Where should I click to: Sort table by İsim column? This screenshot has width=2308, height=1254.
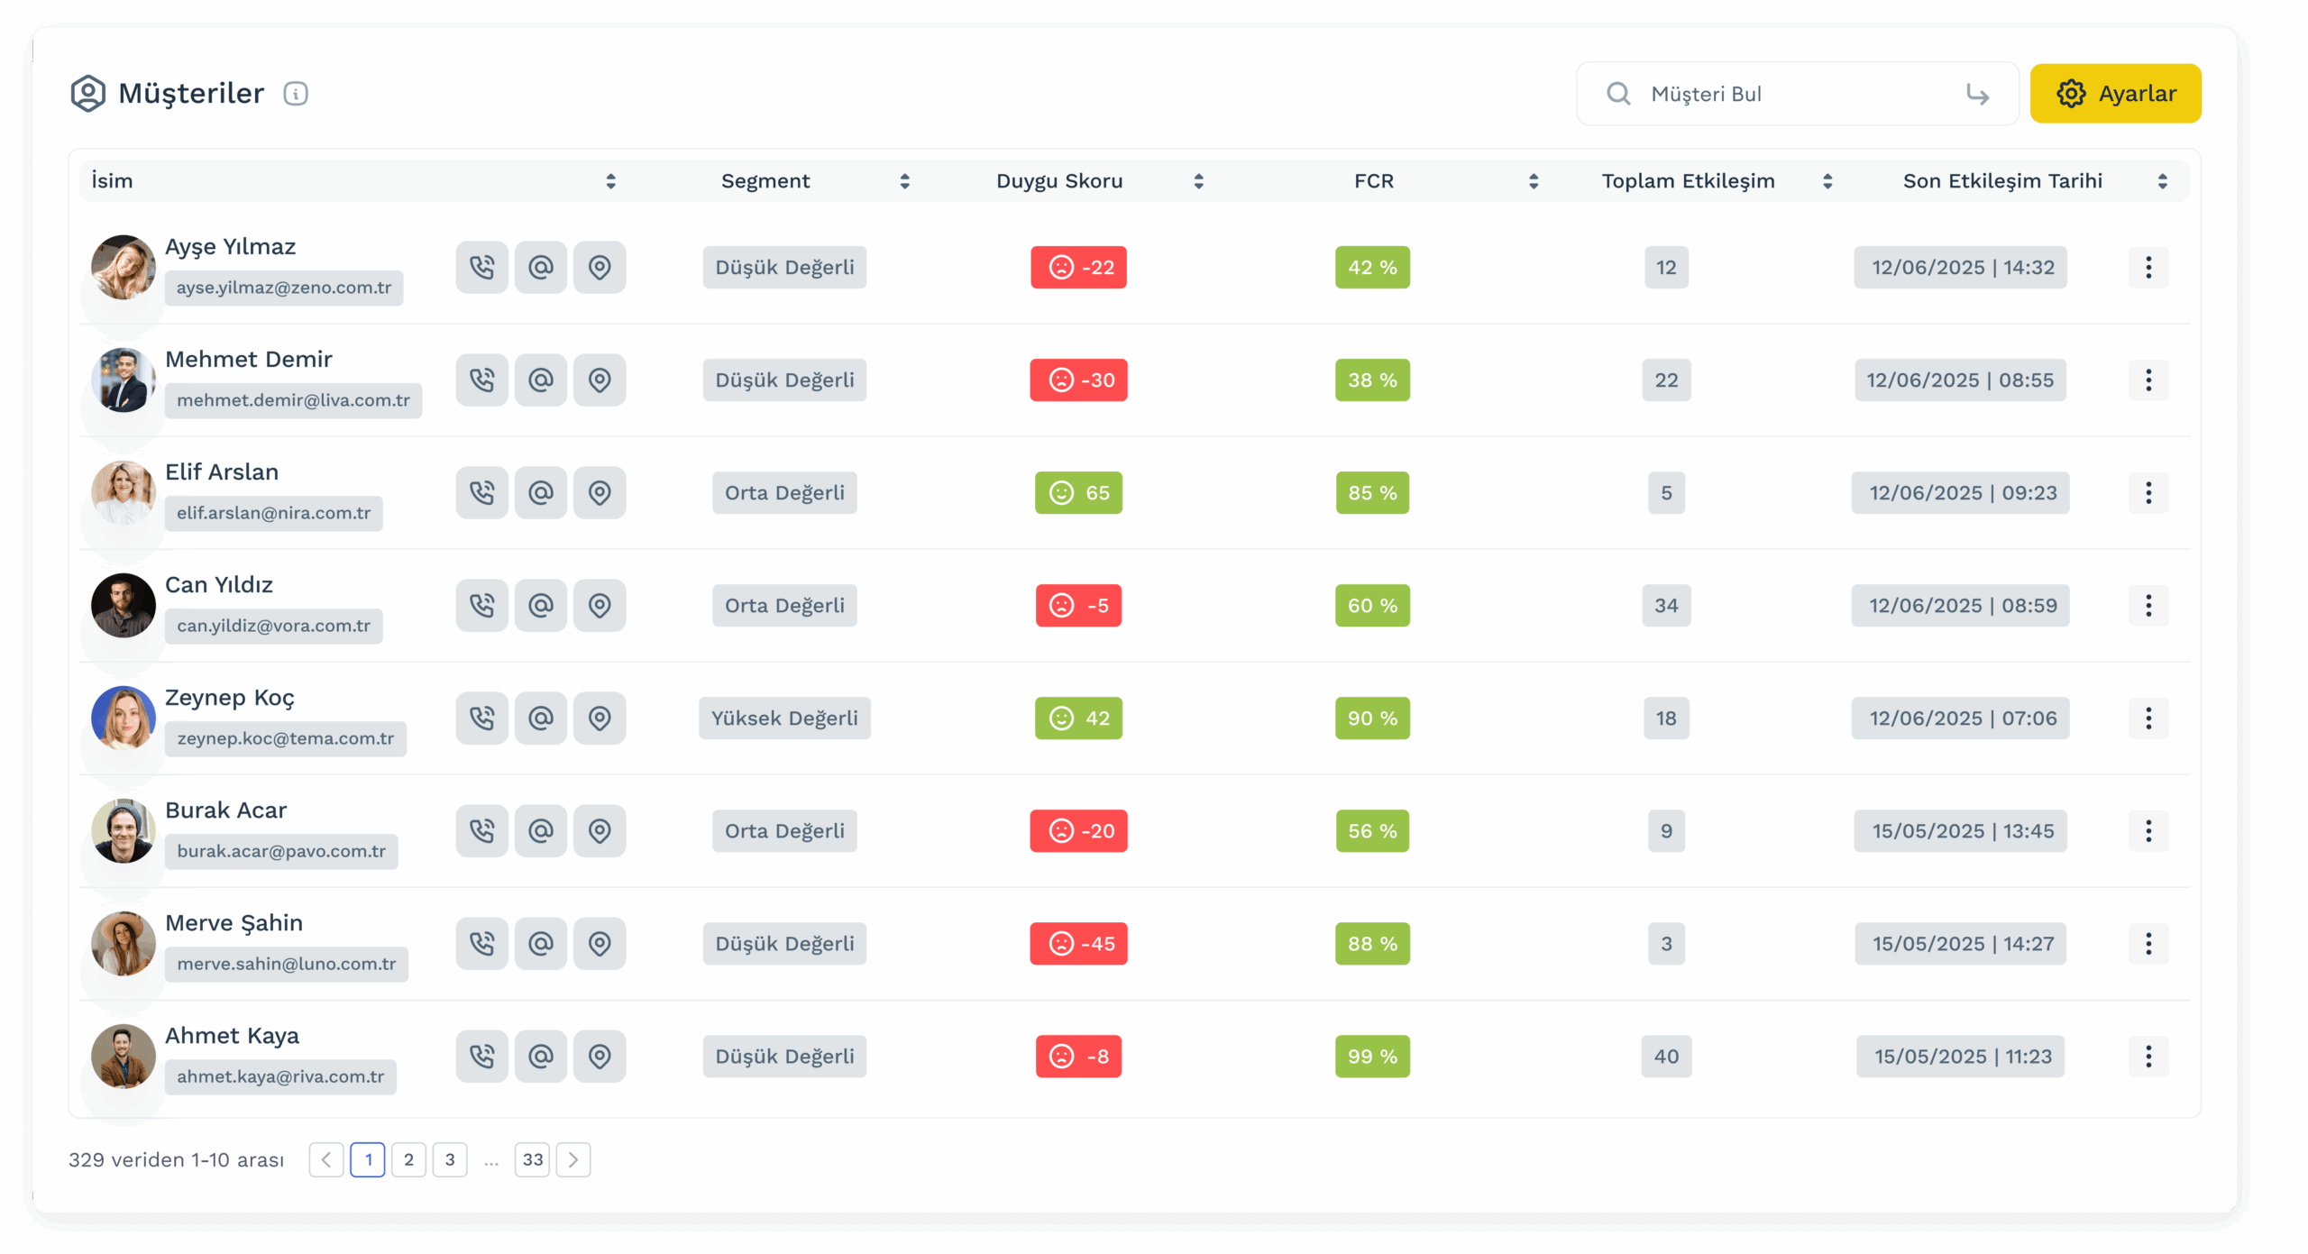610,181
